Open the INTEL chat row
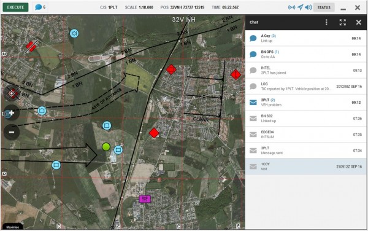Viewport: 368px width, 231px height. pos(305,70)
